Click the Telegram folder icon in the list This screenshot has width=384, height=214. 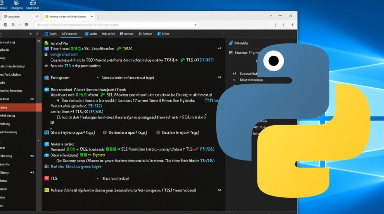(46, 77)
